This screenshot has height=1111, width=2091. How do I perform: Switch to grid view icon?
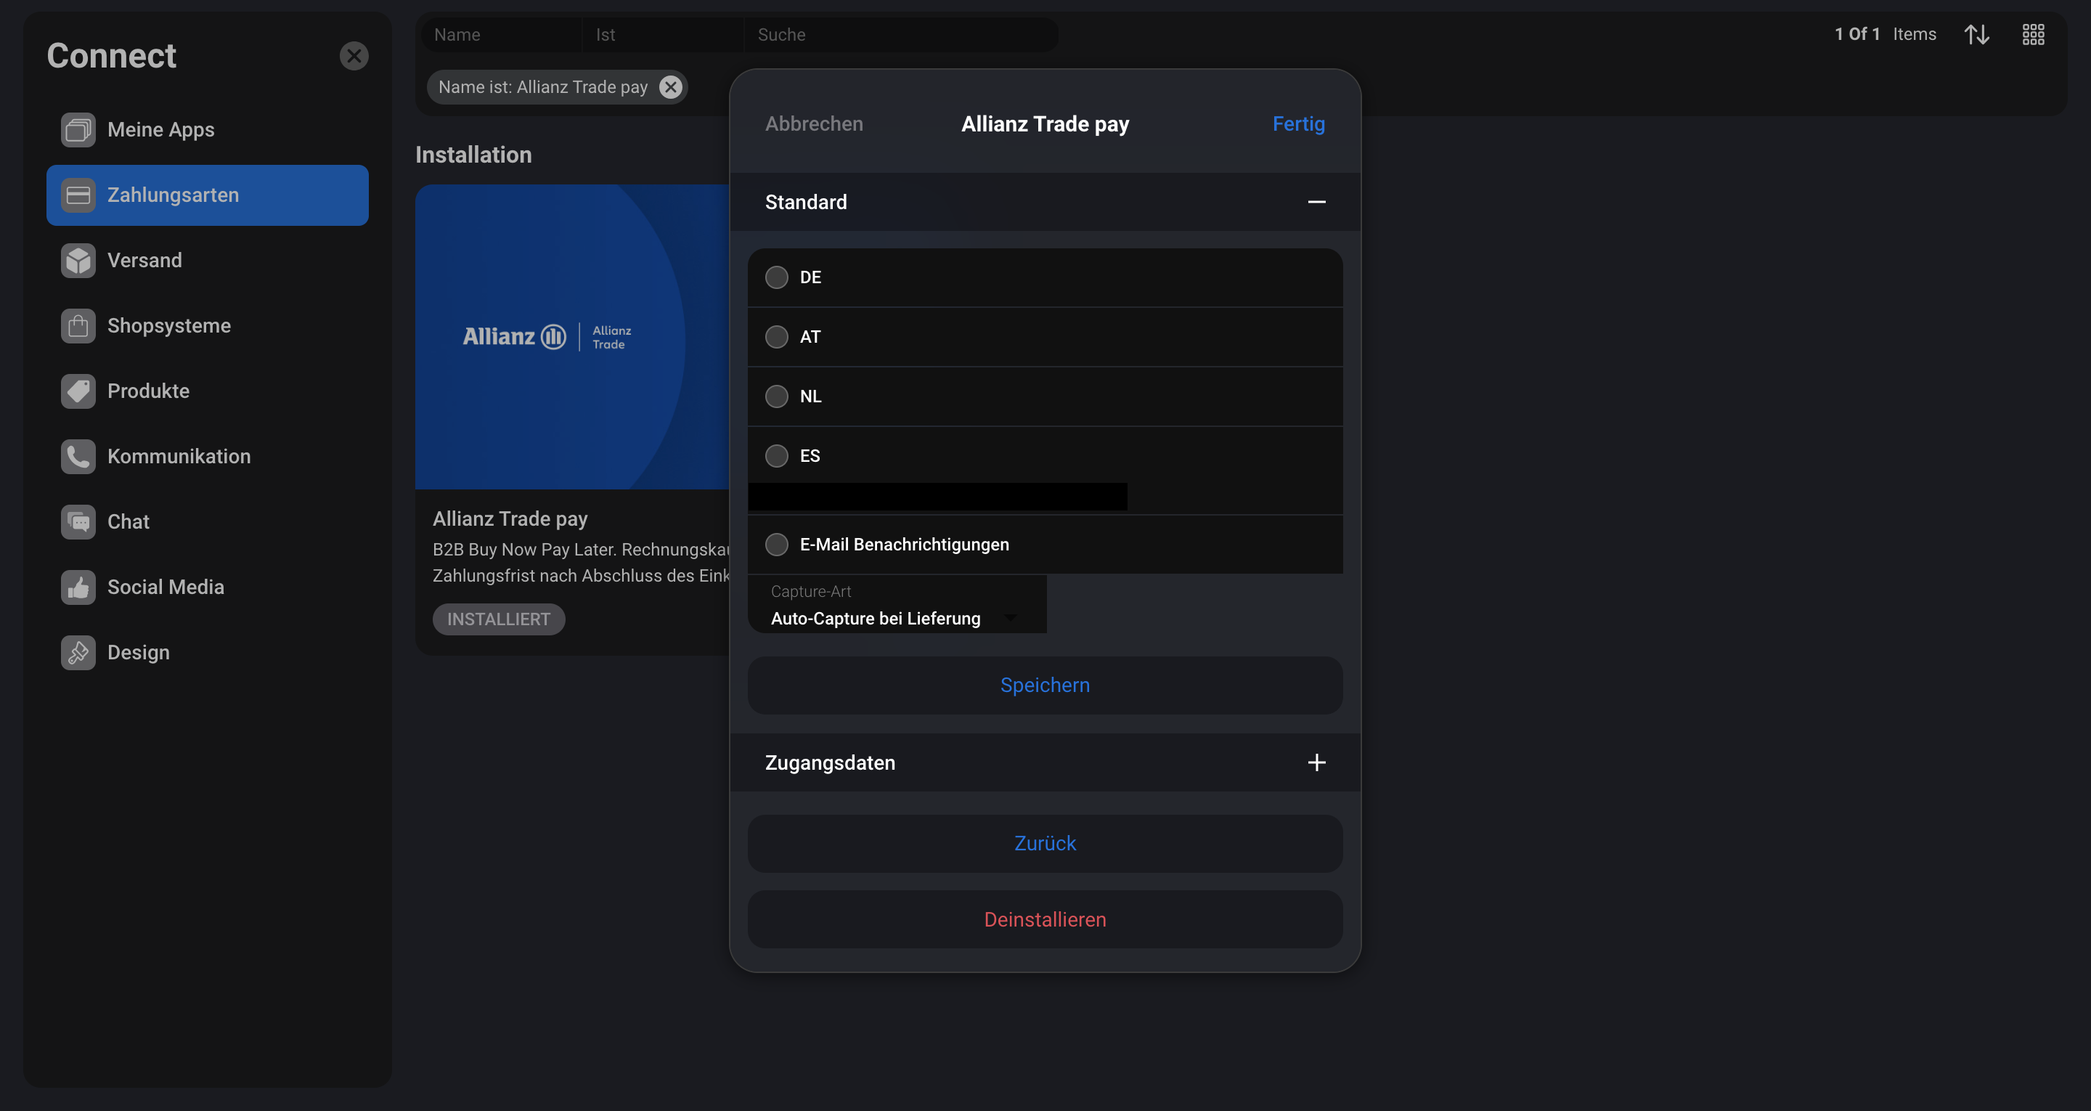(x=2034, y=34)
